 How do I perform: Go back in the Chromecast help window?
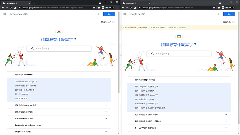point(3,8)
